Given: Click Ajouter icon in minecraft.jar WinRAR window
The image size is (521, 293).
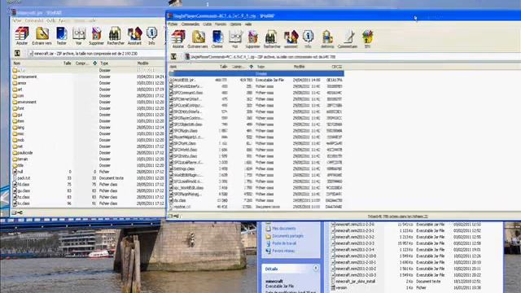Looking at the screenshot, I should pos(22,36).
